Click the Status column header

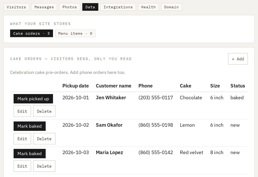coord(238,86)
